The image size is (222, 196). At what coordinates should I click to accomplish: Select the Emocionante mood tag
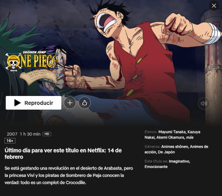[x=156, y=167]
